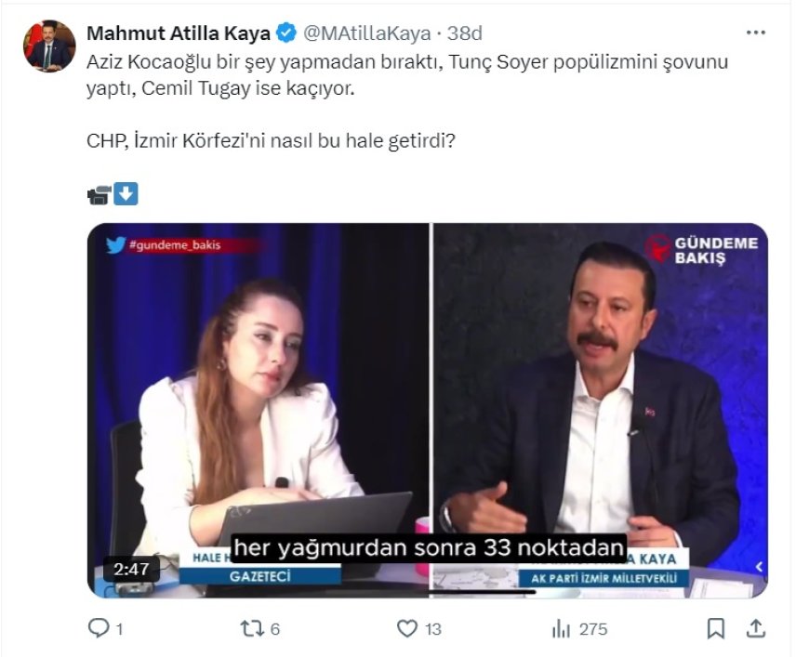Open the @MAtillaKaya handle link
The height and width of the screenshot is (657, 809).
[x=367, y=33]
